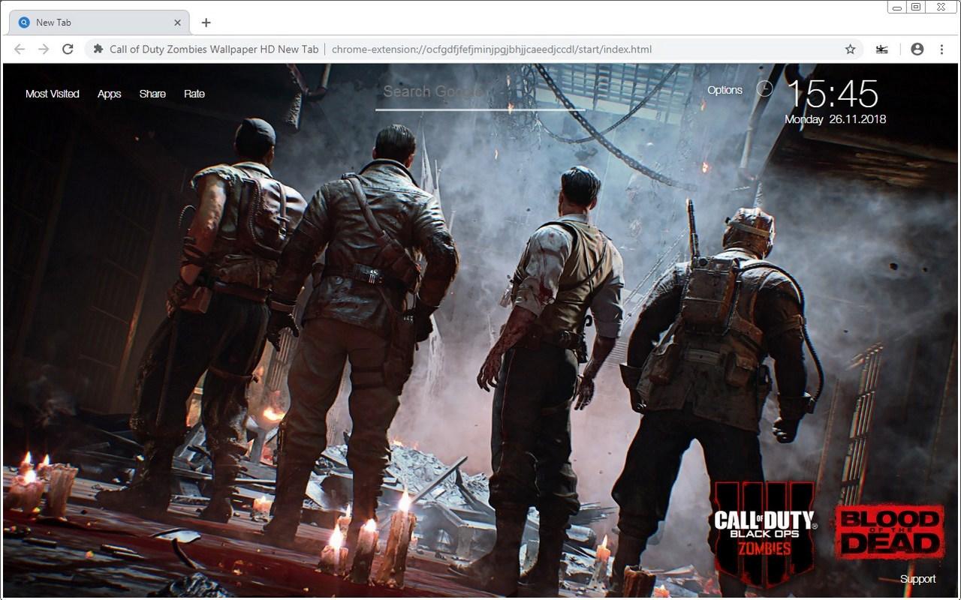Minimize the Chrome window
Image resolution: width=961 pixels, height=600 pixels.
click(897, 7)
